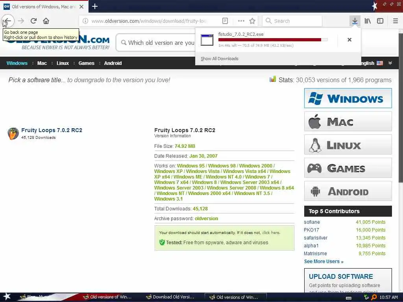Show site information icon in address bar
The height and width of the screenshot is (302, 403).
pos(85,21)
